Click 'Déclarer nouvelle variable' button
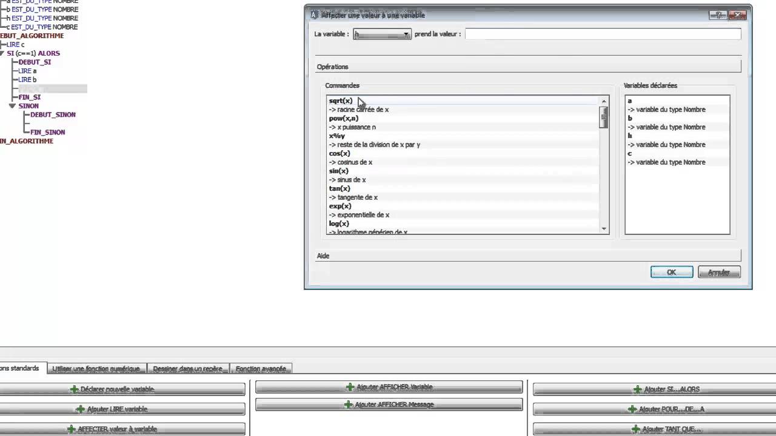776x436 pixels. (x=121, y=389)
